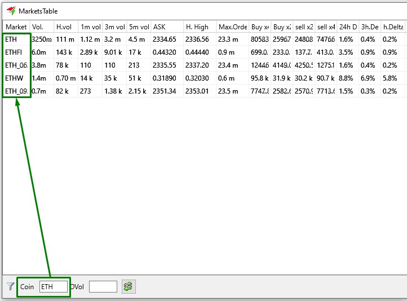Click the 24h Delta column header

348,27
